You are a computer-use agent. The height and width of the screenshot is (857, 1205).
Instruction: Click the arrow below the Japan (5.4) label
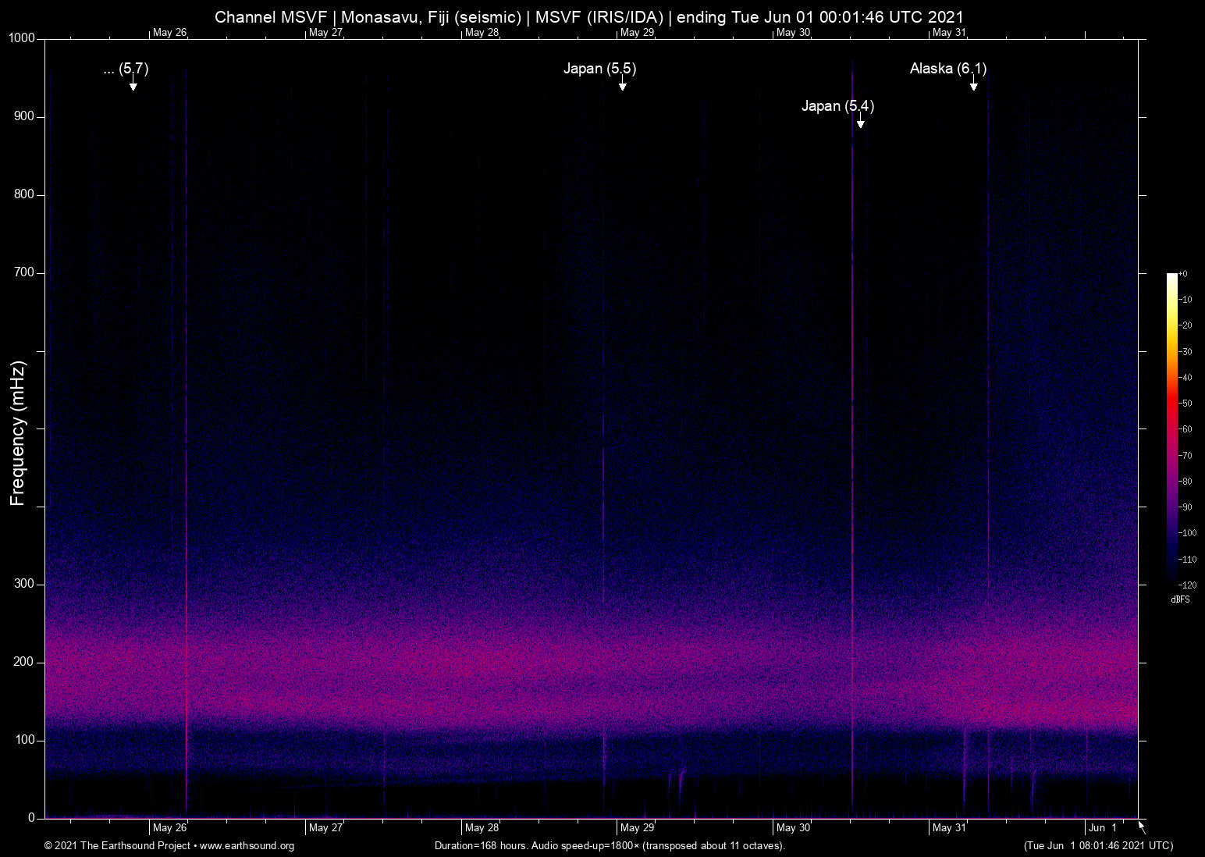point(860,120)
